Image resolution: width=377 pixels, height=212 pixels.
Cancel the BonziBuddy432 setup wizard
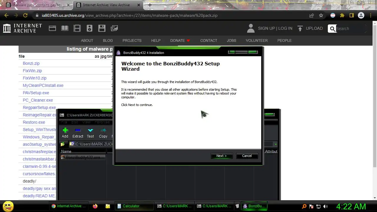(247, 156)
